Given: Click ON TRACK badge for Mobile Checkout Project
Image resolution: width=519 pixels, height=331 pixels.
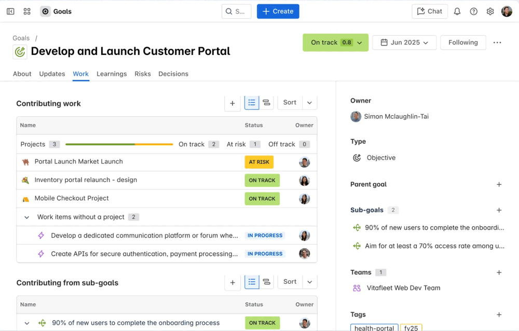Looking at the screenshot, I should coord(262,199).
